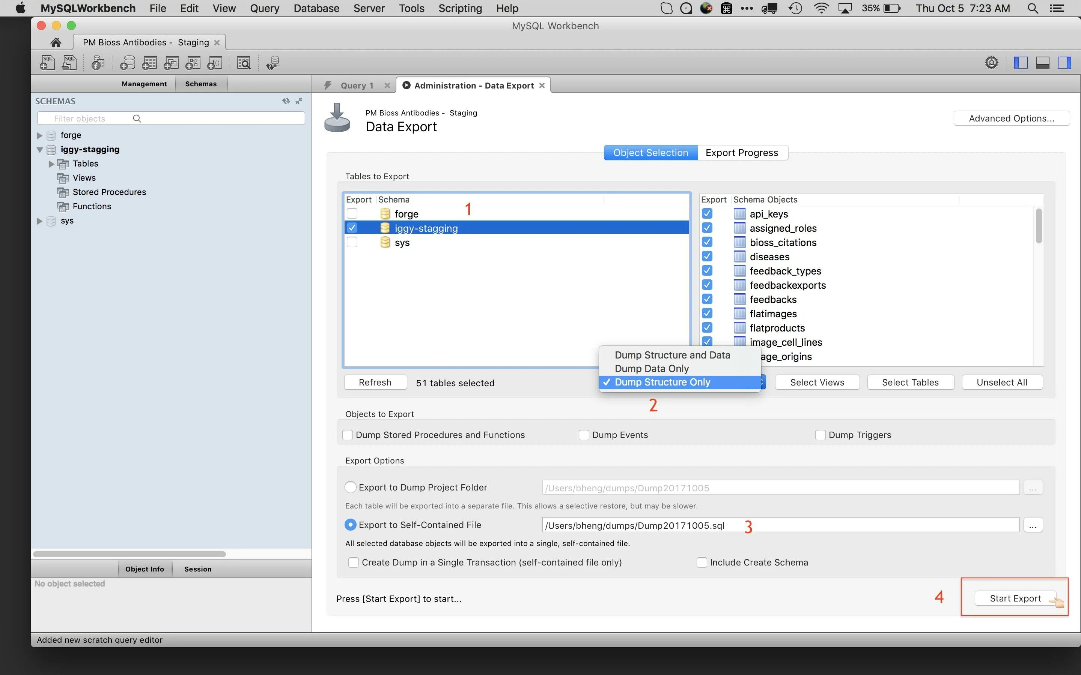This screenshot has width=1081, height=675.
Task: Enable the forge schema export checkbox
Action: tap(352, 214)
